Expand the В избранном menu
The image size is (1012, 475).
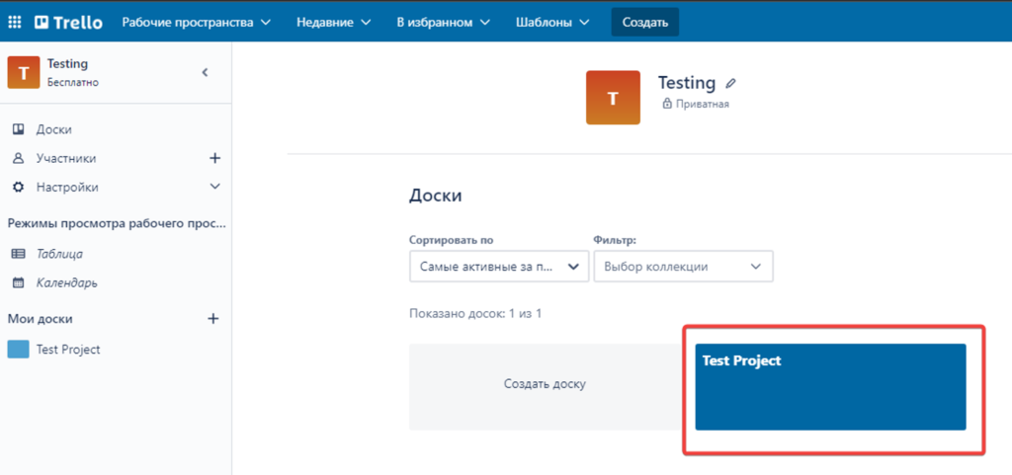[443, 22]
